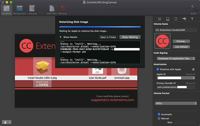Click the Uninstall.app label
Screen dimensions: 200x126
(x=122, y=78)
